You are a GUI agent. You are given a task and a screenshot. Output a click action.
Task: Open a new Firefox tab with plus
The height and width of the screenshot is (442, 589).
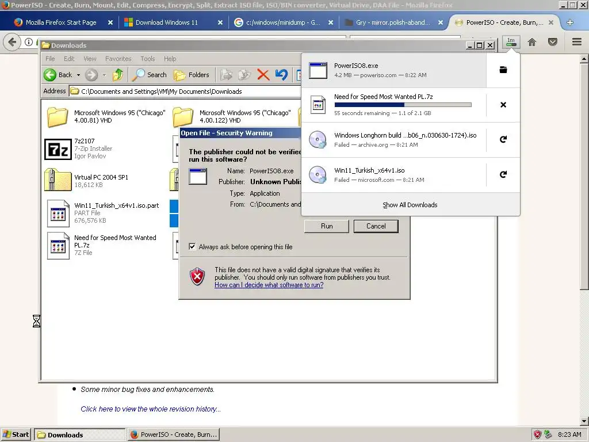click(x=569, y=22)
